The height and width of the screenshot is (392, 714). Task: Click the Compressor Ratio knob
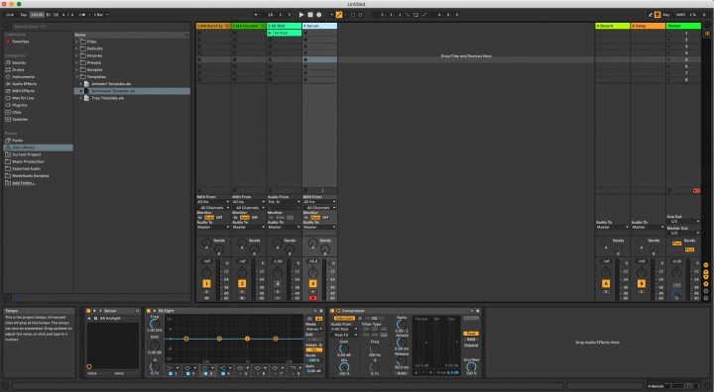click(x=402, y=325)
